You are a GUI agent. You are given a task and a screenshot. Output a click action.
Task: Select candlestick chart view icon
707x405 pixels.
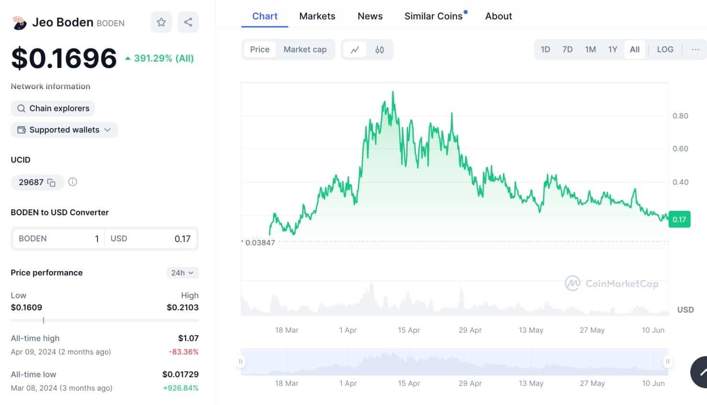(380, 50)
